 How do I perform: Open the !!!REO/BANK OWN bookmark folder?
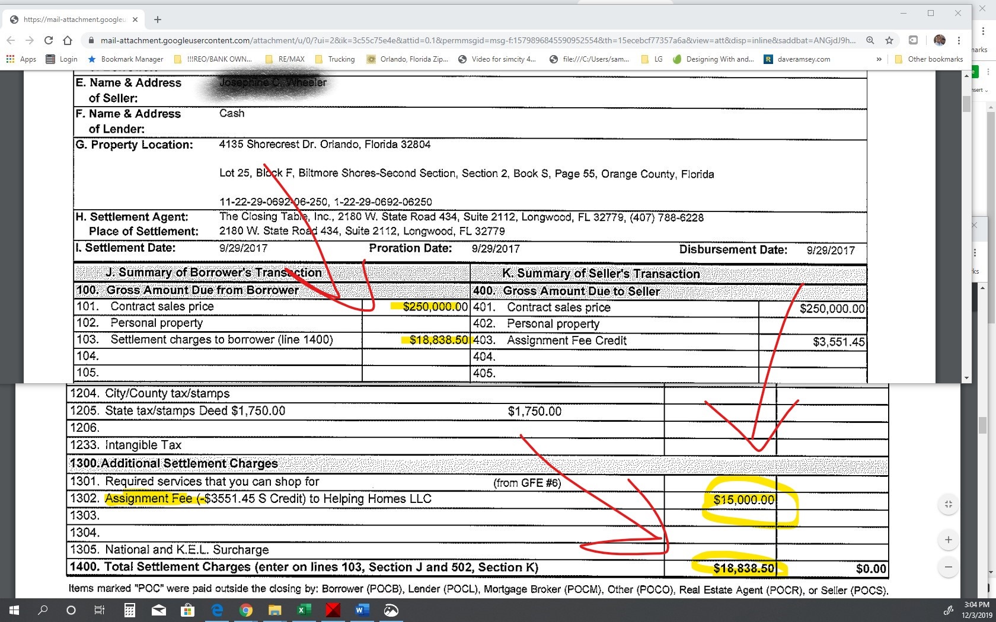[213, 59]
